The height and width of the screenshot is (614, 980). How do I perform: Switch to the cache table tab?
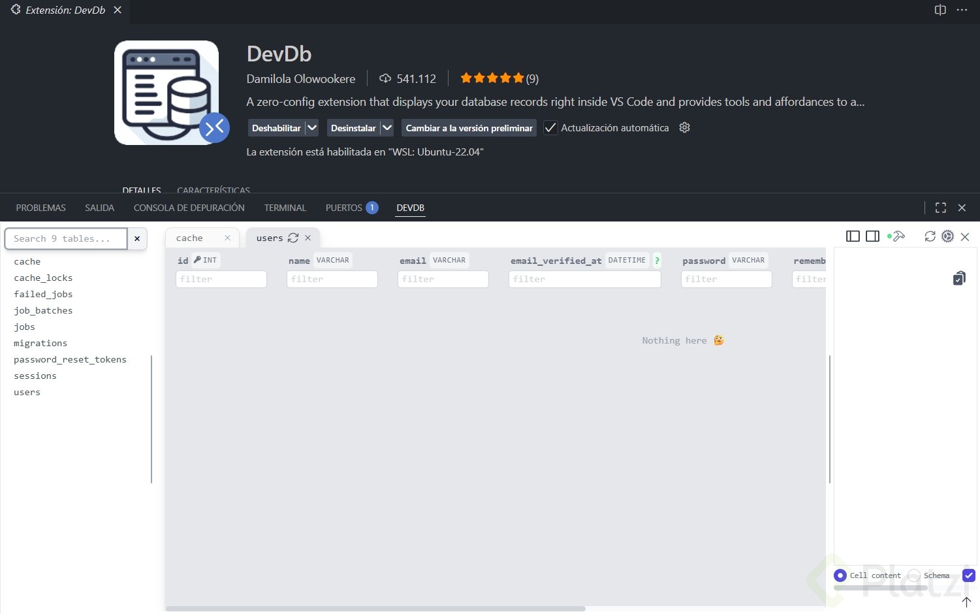189,238
